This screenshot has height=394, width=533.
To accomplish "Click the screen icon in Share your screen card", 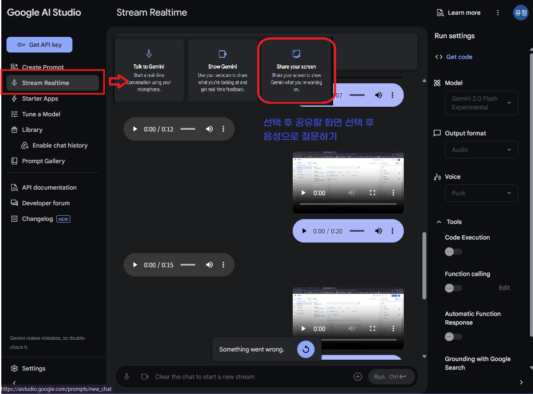I will pos(296,54).
